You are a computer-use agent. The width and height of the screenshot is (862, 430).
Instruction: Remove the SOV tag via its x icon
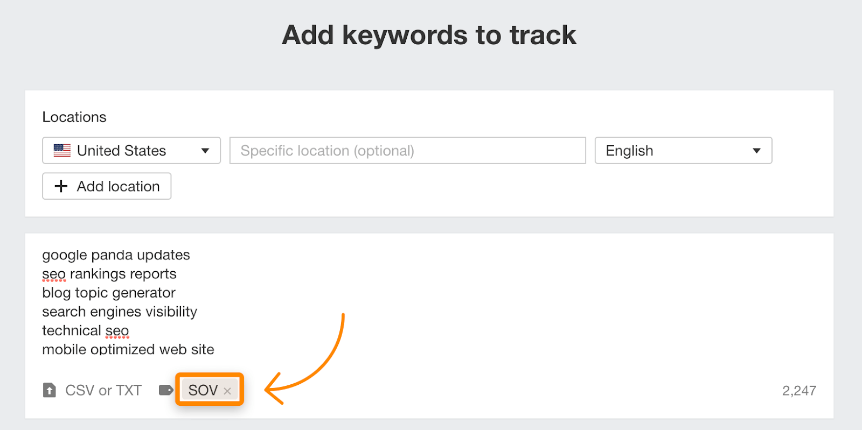pyautogui.click(x=226, y=391)
